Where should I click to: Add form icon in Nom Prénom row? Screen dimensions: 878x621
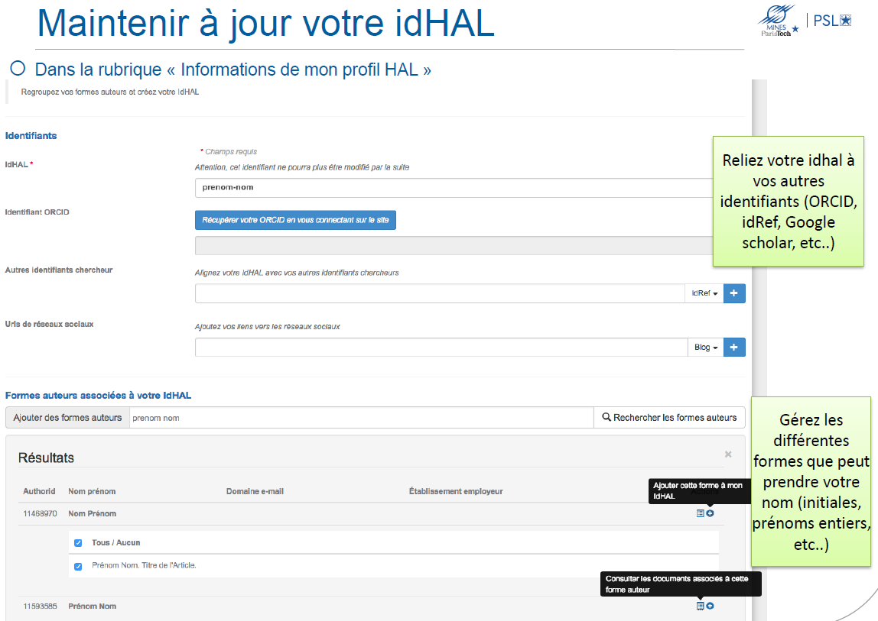710,513
